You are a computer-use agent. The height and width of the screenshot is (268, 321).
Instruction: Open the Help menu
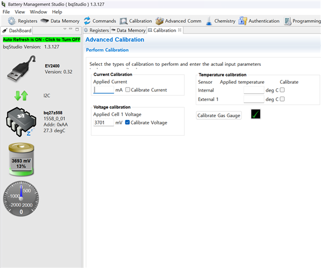click(57, 12)
